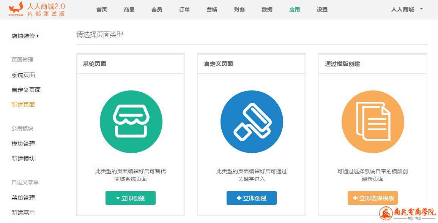Open the green 立即创建 dropdown button

pos(131,198)
